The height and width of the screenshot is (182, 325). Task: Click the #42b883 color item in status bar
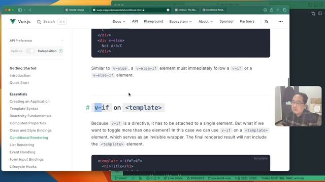(x=196, y=178)
